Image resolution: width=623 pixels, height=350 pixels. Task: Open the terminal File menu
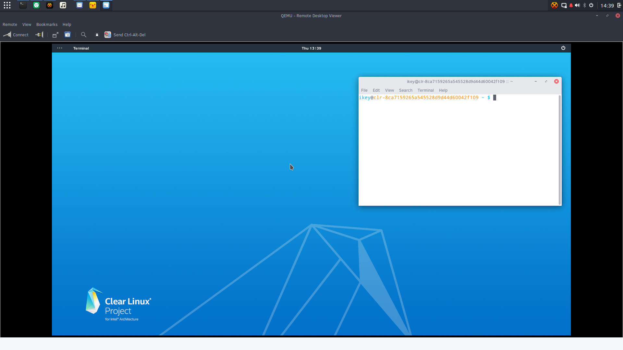click(364, 90)
